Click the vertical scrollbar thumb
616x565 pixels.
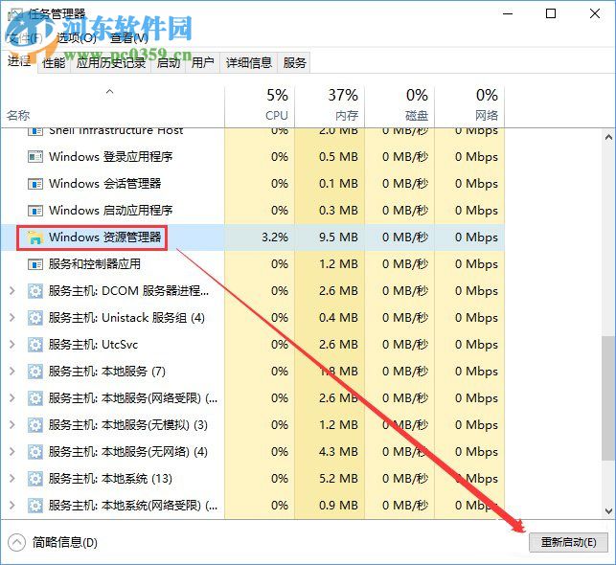click(608, 398)
